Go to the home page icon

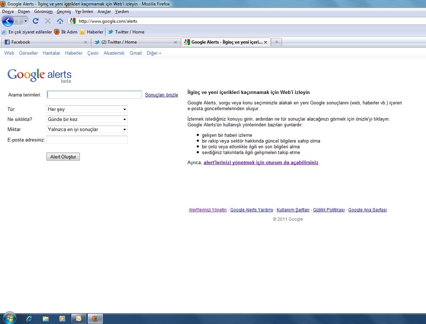(x=60, y=21)
